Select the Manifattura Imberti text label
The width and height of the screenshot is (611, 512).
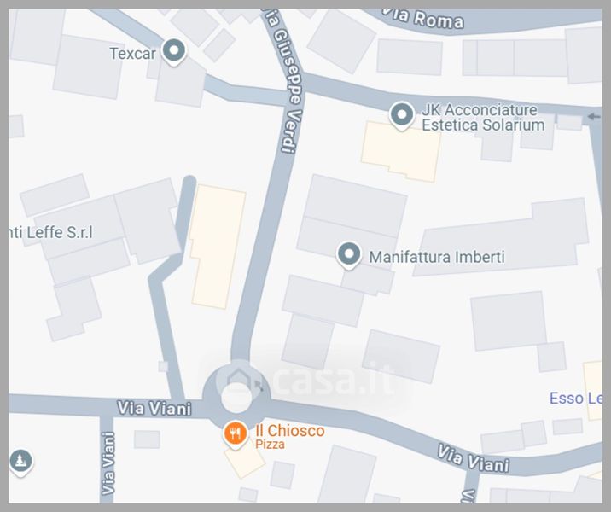coord(437,257)
